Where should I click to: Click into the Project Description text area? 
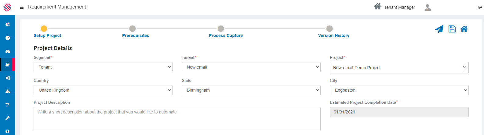point(177,119)
